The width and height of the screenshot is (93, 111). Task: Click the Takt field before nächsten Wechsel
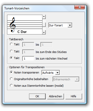[x=28, y=59]
